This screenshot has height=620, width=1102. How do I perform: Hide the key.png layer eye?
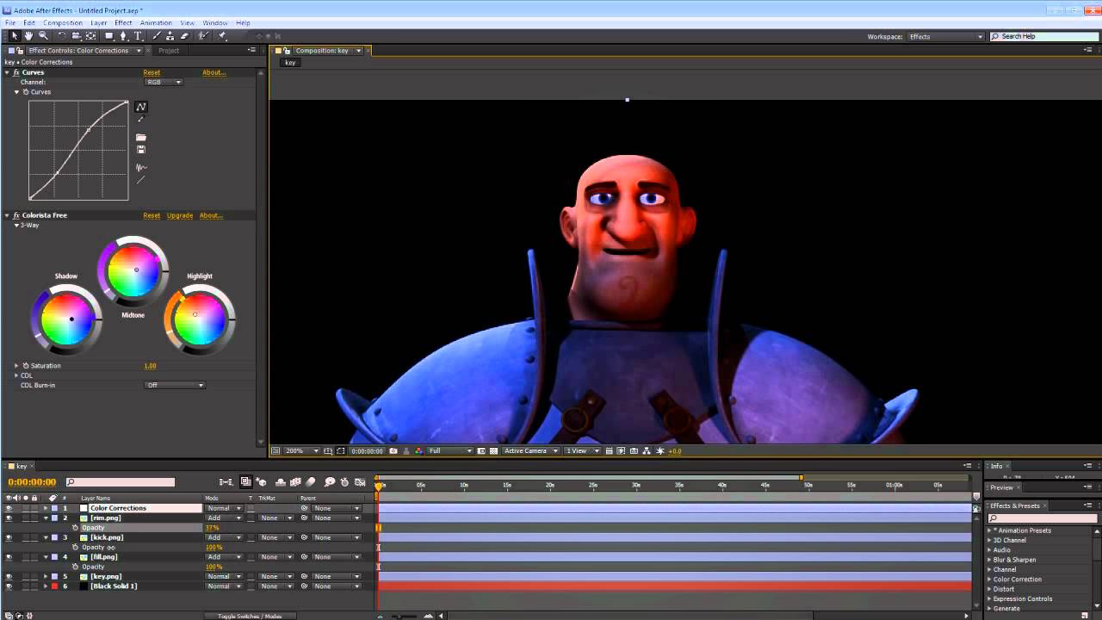(x=9, y=576)
